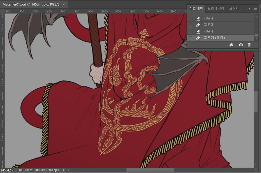The height and width of the screenshot is (173, 261).
Task: Click eraser icon of the third history state
Action: pyautogui.click(x=198, y=31)
